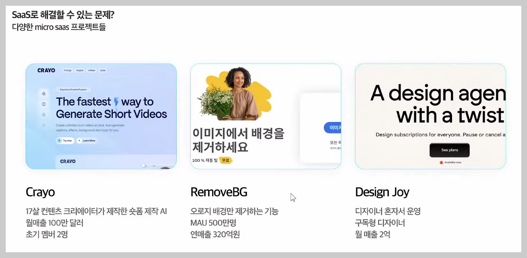This screenshot has height=258, width=527.
Task: Click the '구독형 디자이너' line
Action: tap(380, 223)
